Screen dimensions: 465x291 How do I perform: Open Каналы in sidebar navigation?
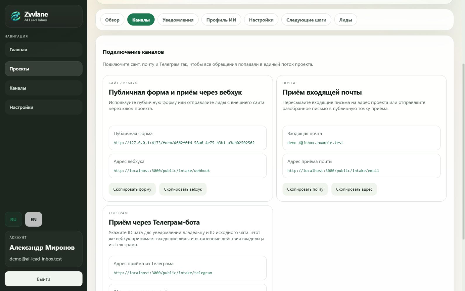[44, 88]
